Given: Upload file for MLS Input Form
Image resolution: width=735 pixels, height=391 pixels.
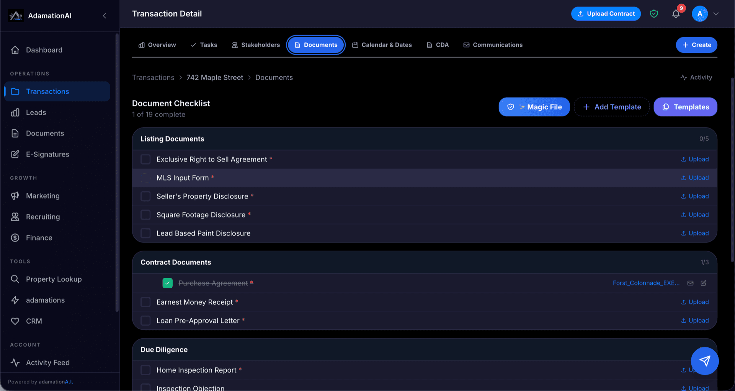Looking at the screenshot, I should pos(695,178).
